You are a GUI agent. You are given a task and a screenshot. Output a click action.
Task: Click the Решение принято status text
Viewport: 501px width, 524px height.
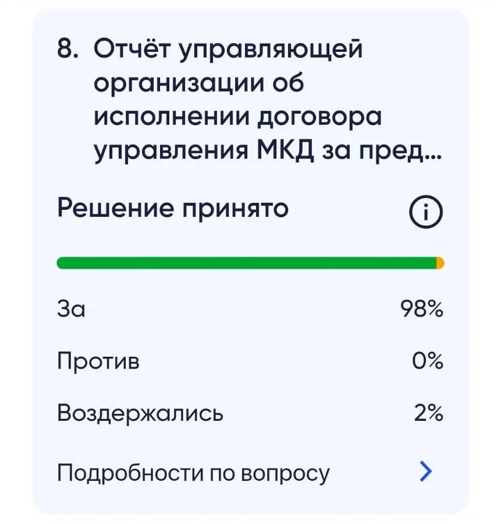click(173, 208)
